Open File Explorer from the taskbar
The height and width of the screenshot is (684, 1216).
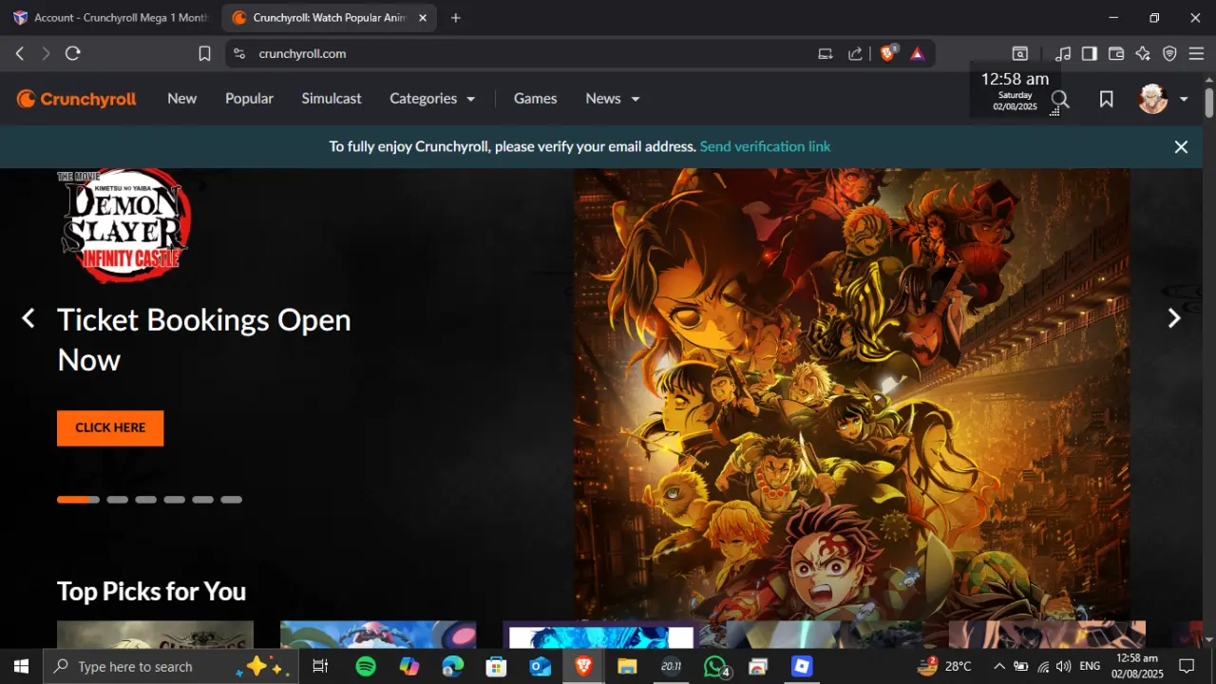pos(627,667)
